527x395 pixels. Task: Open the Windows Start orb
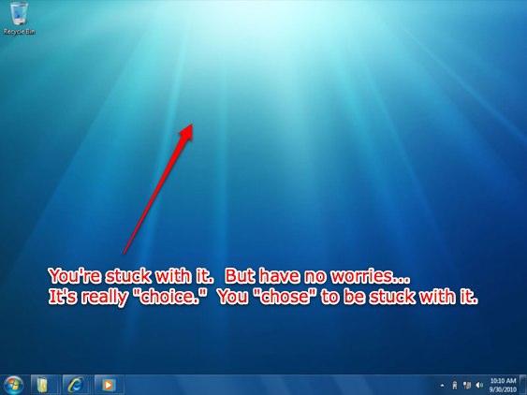pyautogui.click(x=13, y=385)
